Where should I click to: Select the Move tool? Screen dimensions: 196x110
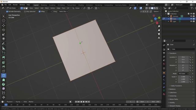[x=3, y=25]
